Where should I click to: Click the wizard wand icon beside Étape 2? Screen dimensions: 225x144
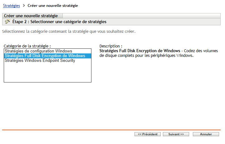click(x=7, y=22)
